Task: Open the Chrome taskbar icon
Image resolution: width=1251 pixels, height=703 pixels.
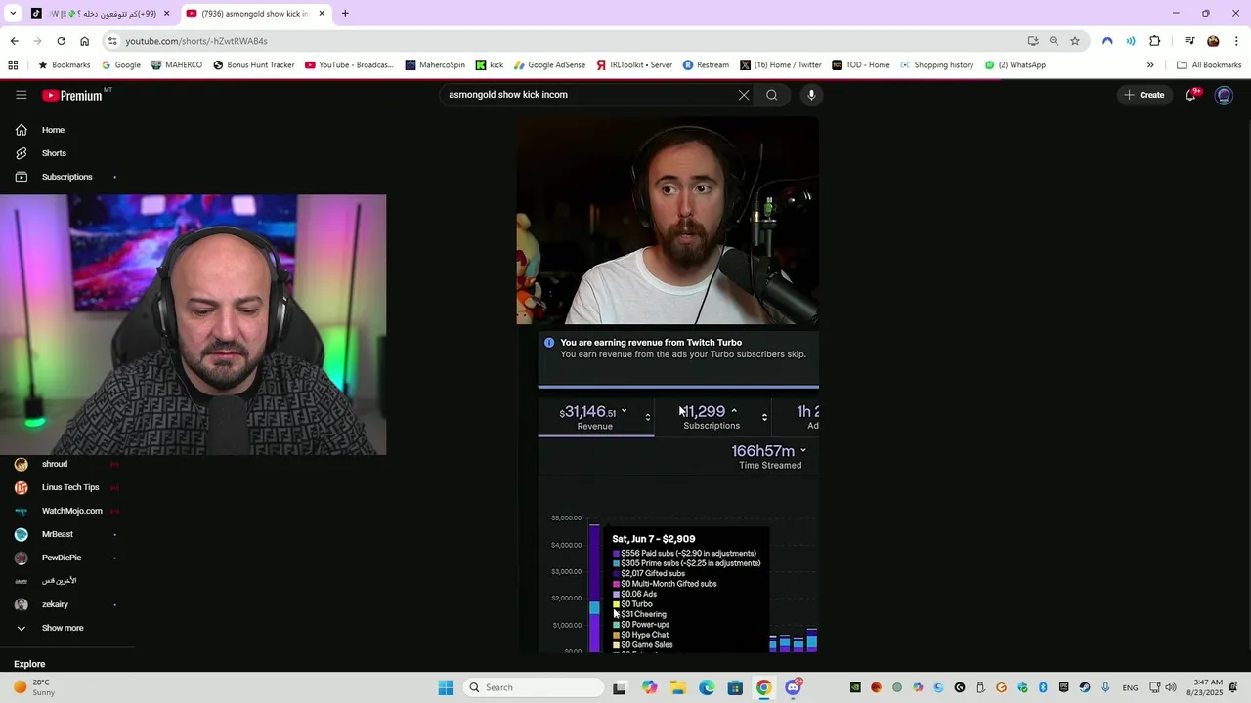Action: click(x=763, y=687)
